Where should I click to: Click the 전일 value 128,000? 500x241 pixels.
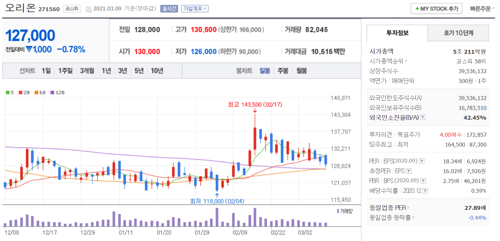pos(147,30)
